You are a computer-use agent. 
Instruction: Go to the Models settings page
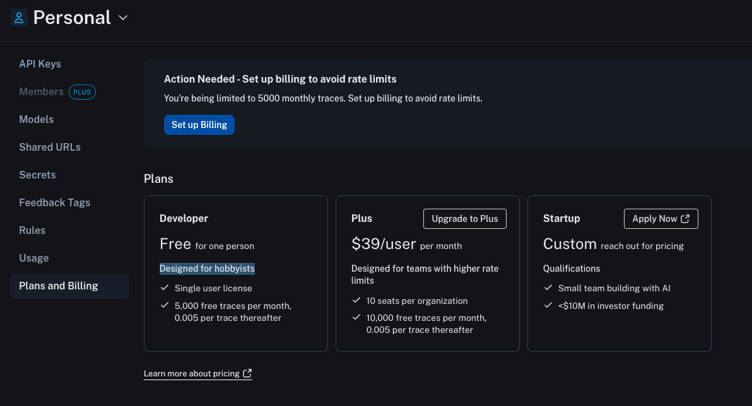[x=37, y=119]
